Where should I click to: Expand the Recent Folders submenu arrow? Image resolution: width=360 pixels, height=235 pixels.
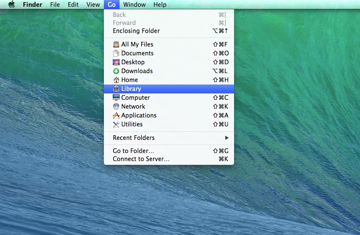point(227,138)
